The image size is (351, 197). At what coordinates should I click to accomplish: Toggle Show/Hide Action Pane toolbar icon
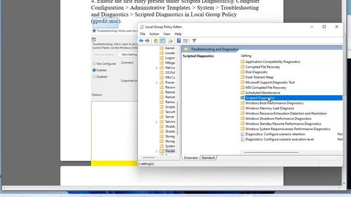point(185,41)
